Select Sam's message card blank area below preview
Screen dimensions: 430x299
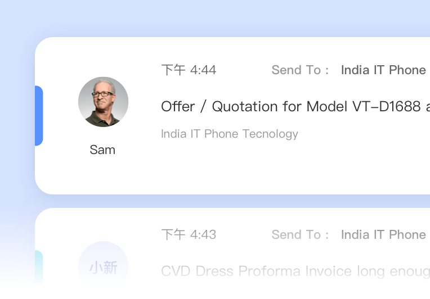(274, 167)
